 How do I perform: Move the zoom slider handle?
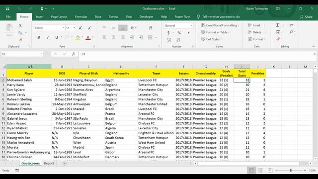pyautogui.click(x=291, y=171)
